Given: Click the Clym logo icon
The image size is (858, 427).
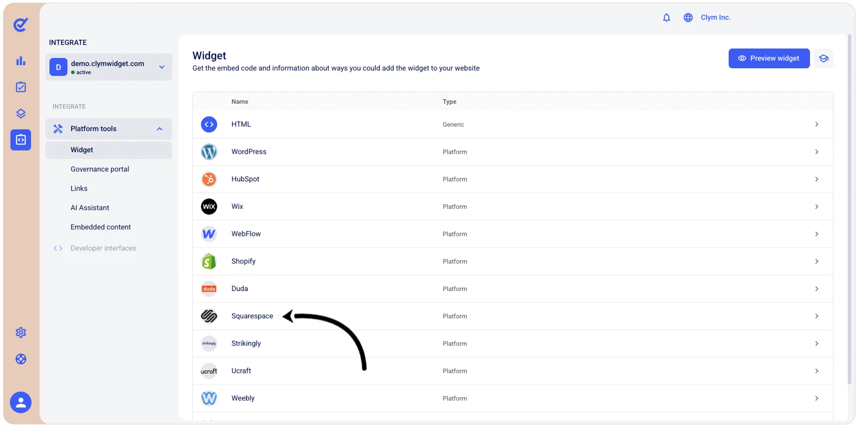Looking at the screenshot, I should click(x=21, y=25).
